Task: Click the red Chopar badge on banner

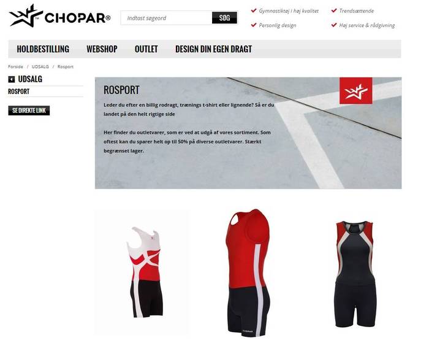Action: (355, 91)
